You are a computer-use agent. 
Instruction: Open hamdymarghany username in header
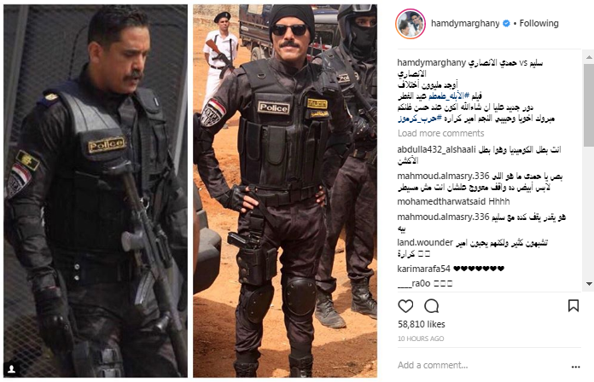[465, 24]
